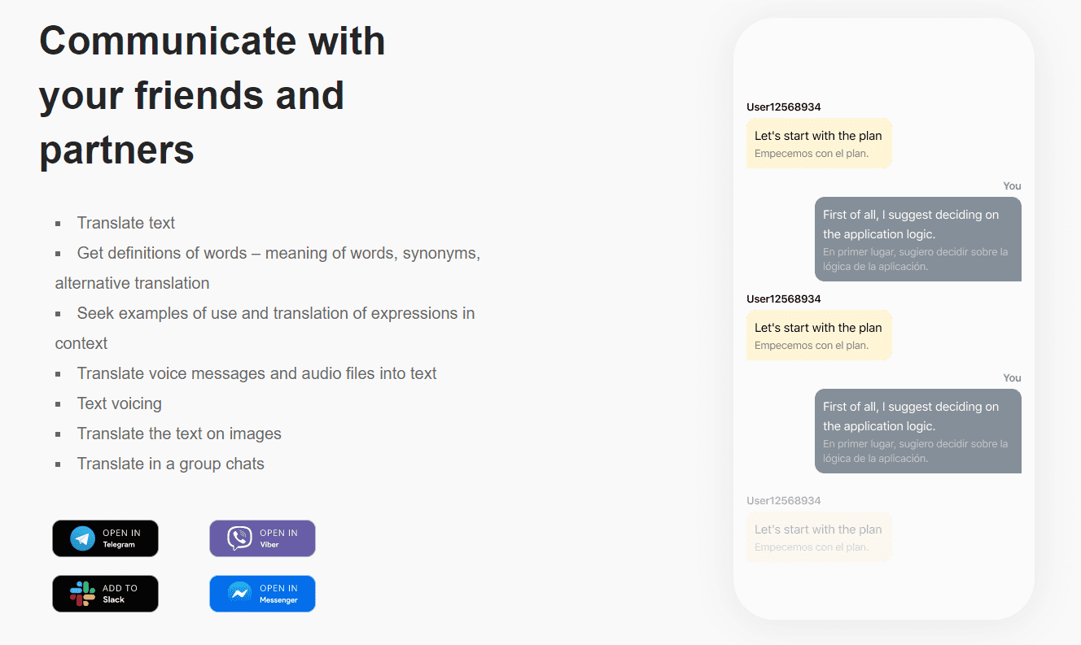Screen dimensions: 1081x645
Task: Click the middle yellow 'Let's start with the plan' bubble
Action: [x=818, y=335]
